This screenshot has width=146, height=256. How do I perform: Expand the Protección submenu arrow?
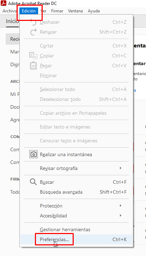(x=121, y=206)
